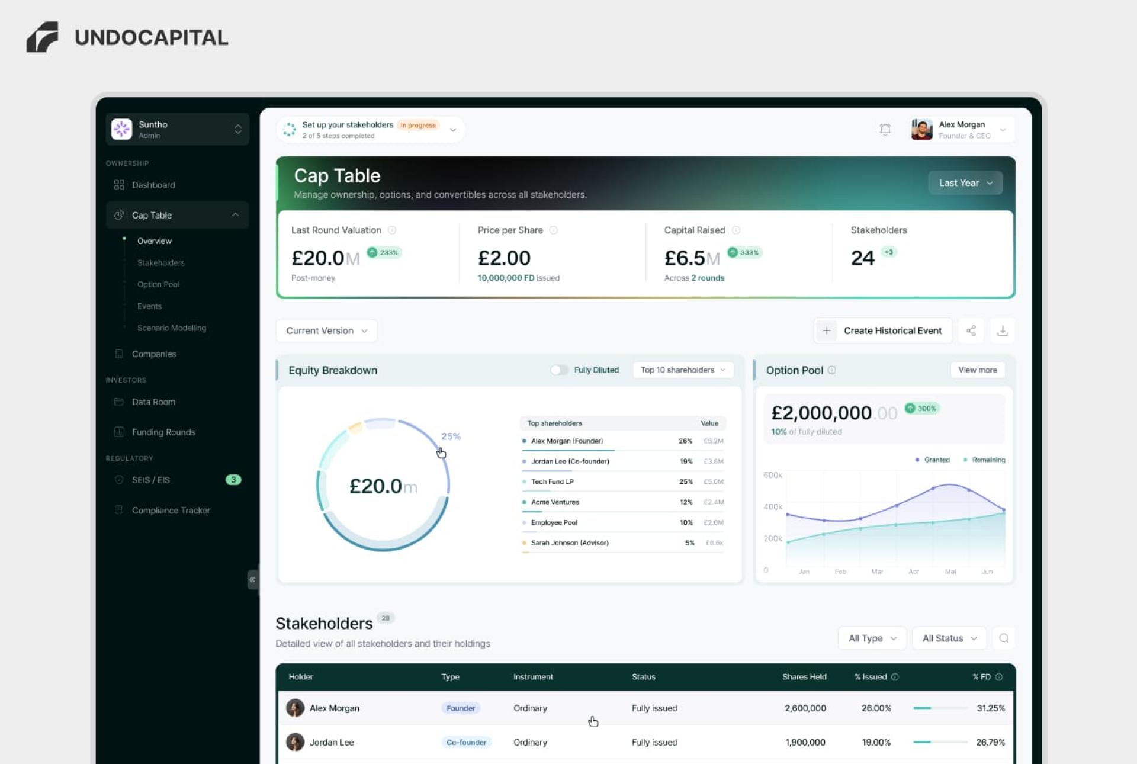Click the +3 stakeholders badge
Screen dimensions: 1137x764
888,252
